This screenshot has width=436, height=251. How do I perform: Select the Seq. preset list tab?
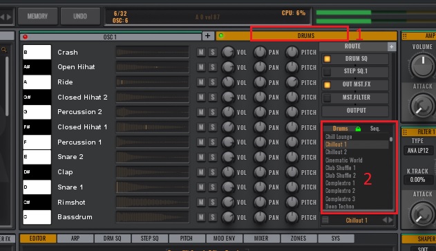(375, 129)
